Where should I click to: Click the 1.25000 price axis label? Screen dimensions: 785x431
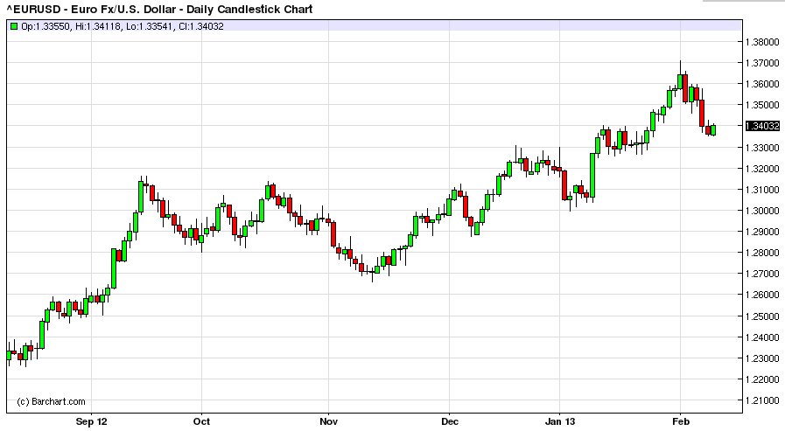point(762,316)
